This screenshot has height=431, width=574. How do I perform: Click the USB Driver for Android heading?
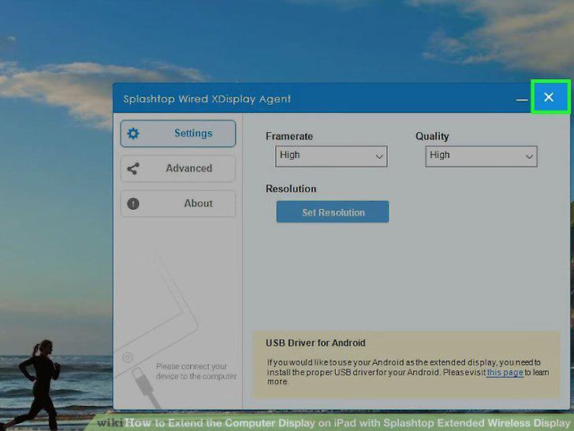(x=315, y=343)
